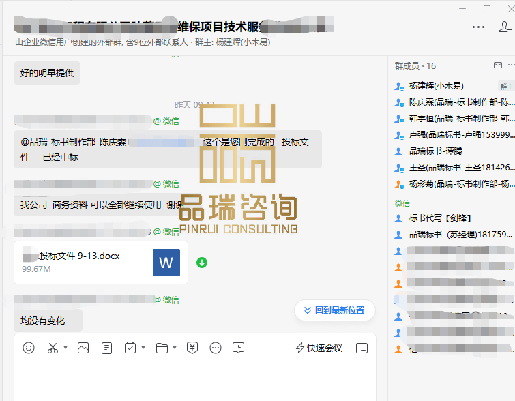Screen dimensions: 515x401
Task: Toggle the side panel icon right of 快速会议
Action: coord(362,348)
